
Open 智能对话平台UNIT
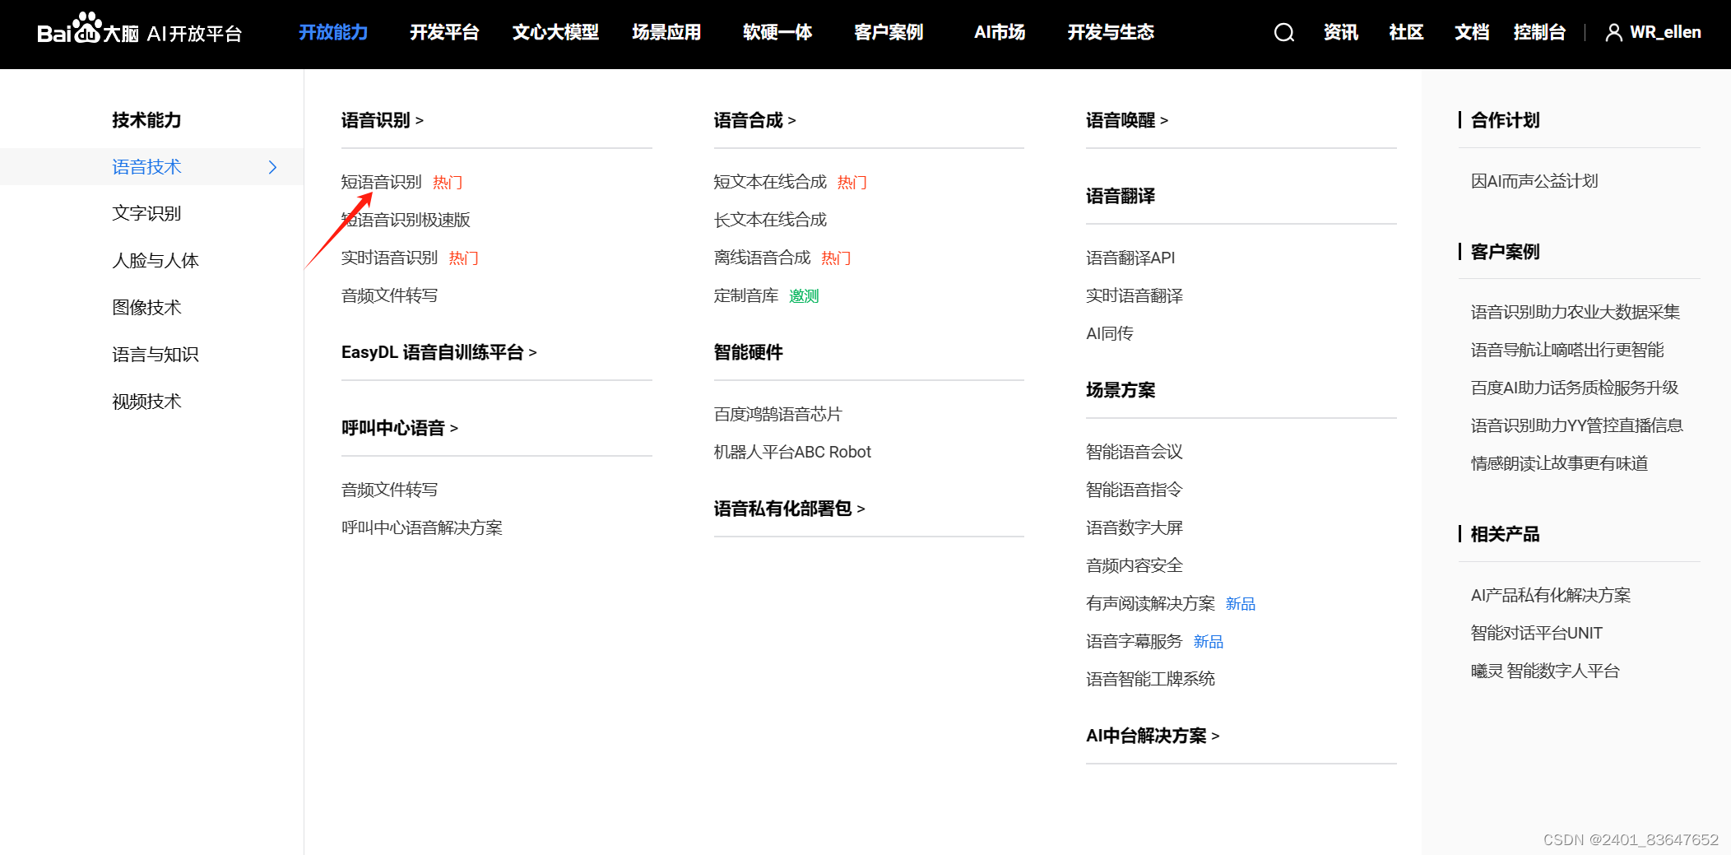[1537, 633]
